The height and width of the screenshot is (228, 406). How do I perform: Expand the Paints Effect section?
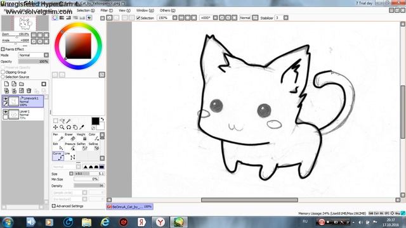click(3, 49)
